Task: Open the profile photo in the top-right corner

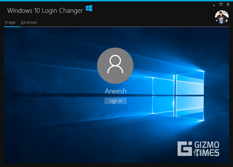Action: coord(222,16)
